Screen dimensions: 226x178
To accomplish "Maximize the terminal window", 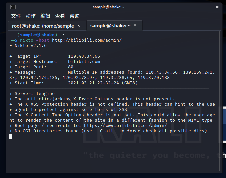I will coord(210,7).
